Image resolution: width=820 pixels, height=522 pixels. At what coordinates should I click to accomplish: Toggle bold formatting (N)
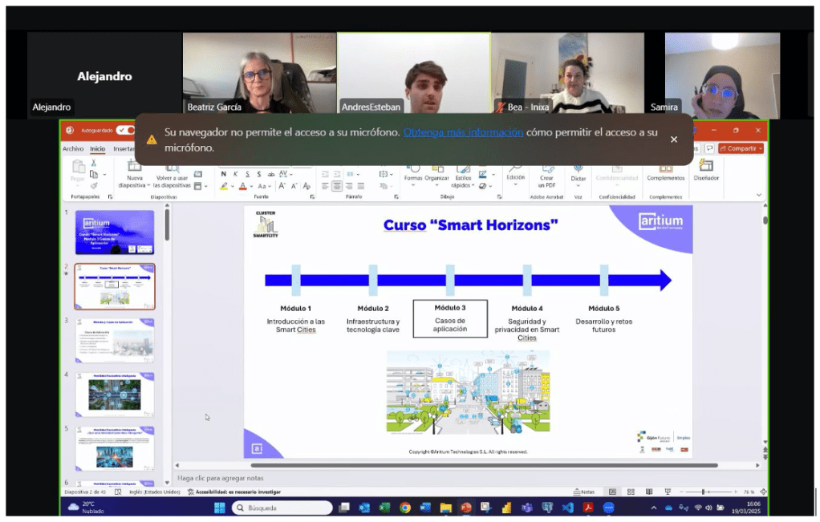224,174
